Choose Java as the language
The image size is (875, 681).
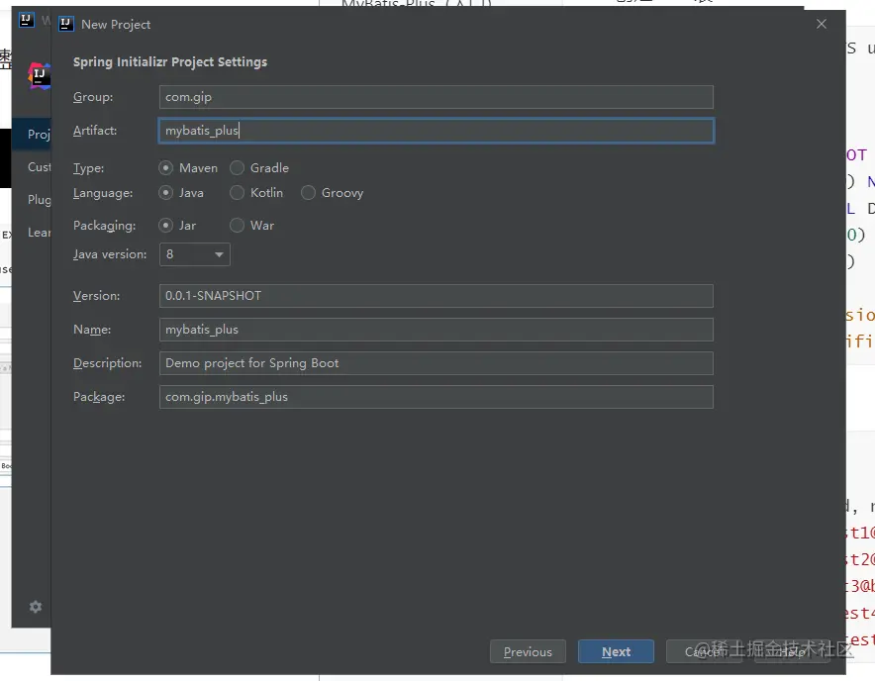181,193
